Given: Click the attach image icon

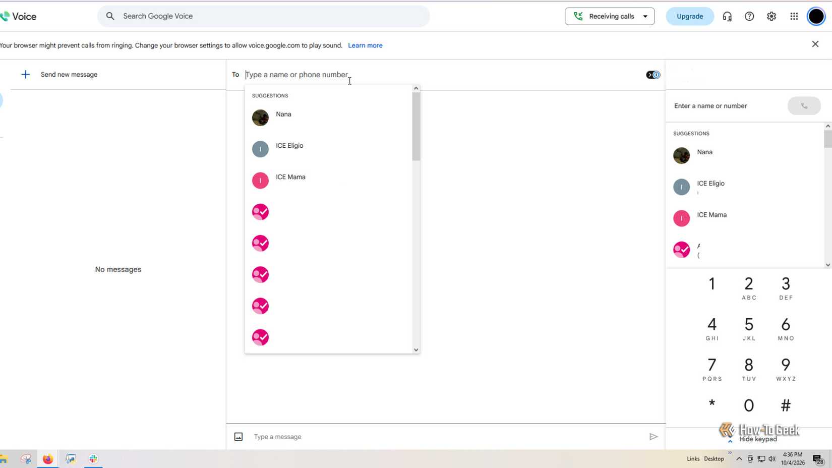Looking at the screenshot, I should pyautogui.click(x=239, y=437).
